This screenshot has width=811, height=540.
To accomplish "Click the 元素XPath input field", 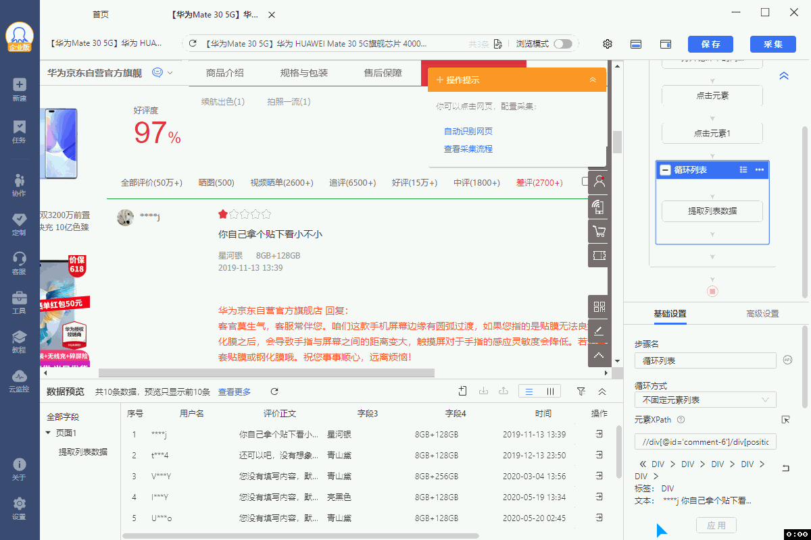I will [x=706, y=441].
